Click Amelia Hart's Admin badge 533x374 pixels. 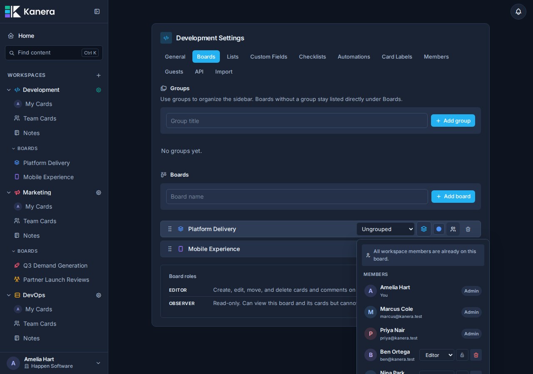(471, 291)
